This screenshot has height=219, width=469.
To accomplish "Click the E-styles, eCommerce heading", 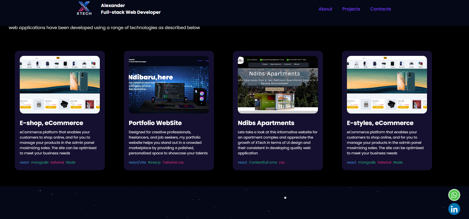I will click(380, 123).
